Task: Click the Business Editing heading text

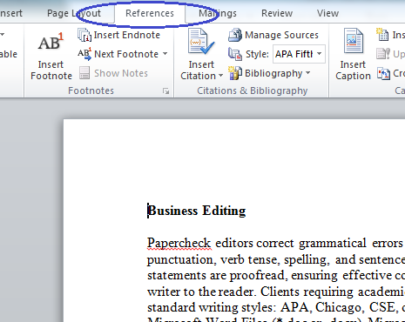Action: [197, 211]
